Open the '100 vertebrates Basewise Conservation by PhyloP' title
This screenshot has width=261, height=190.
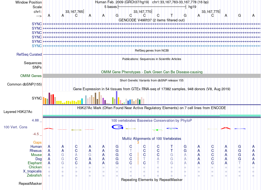[152, 121]
